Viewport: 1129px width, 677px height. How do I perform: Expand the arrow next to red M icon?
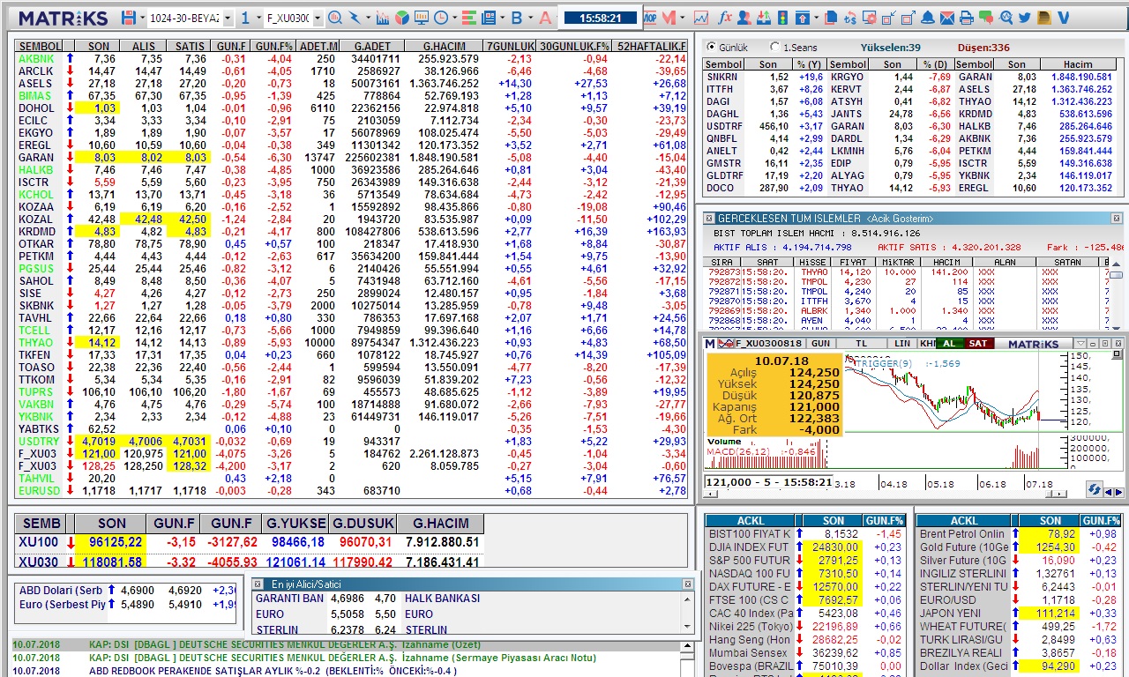(682, 18)
